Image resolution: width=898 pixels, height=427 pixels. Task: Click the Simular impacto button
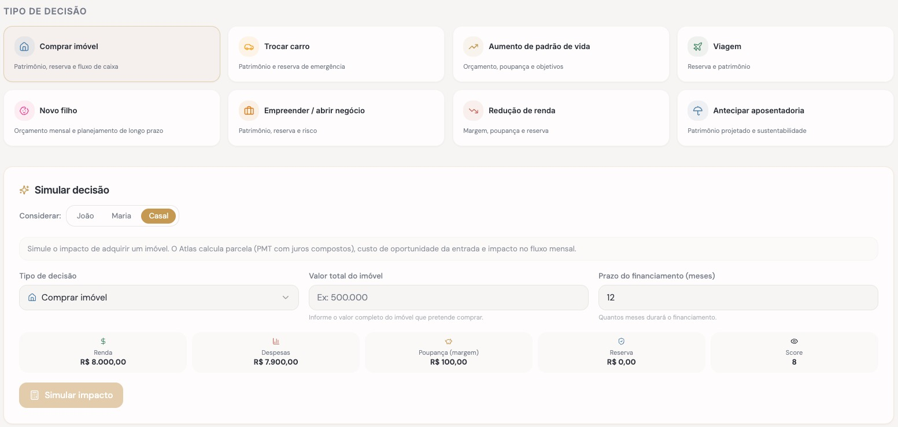[71, 395]
